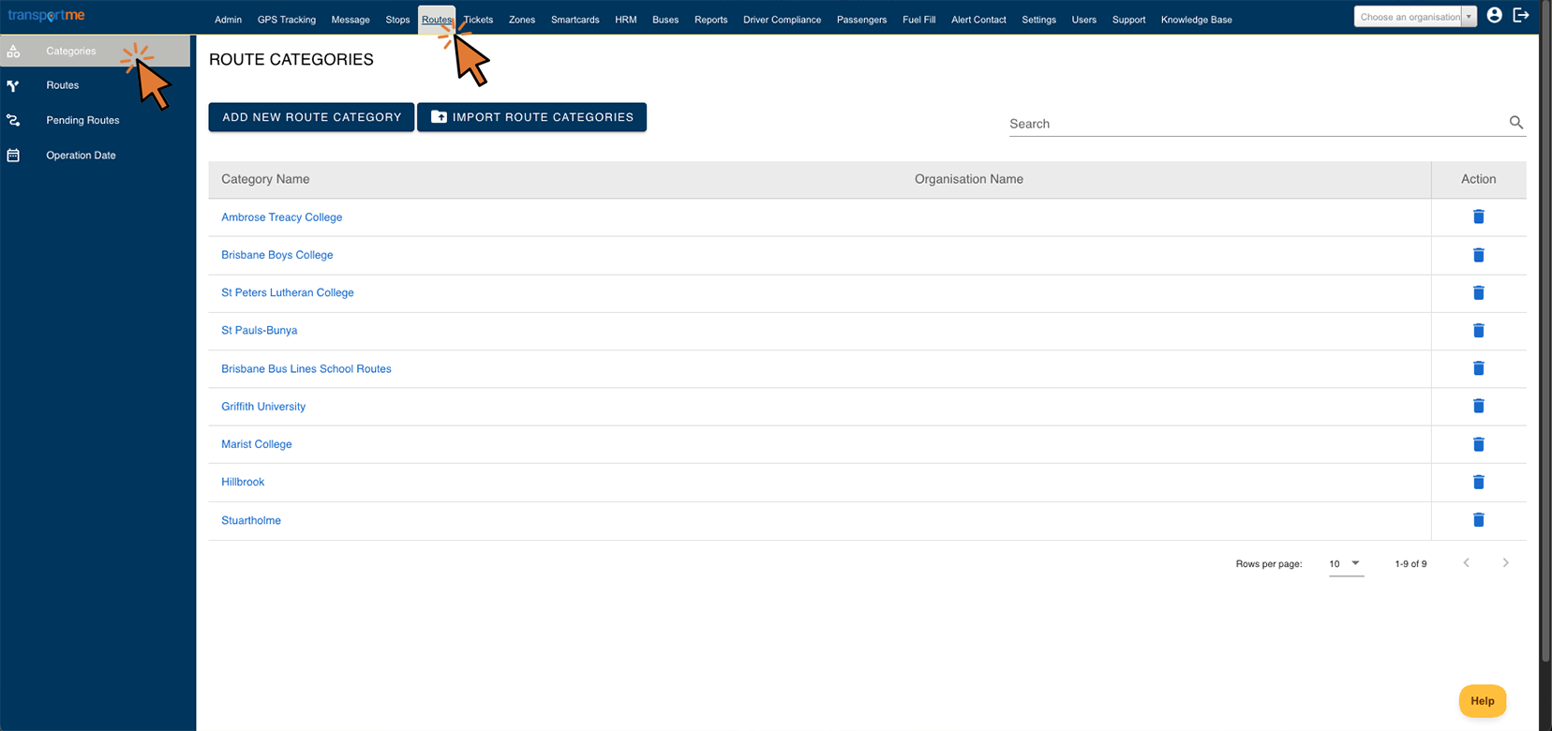1552x731 pixels.
Task: Click the Pending Routes sidebar icon
Action: tap(13, 120)
